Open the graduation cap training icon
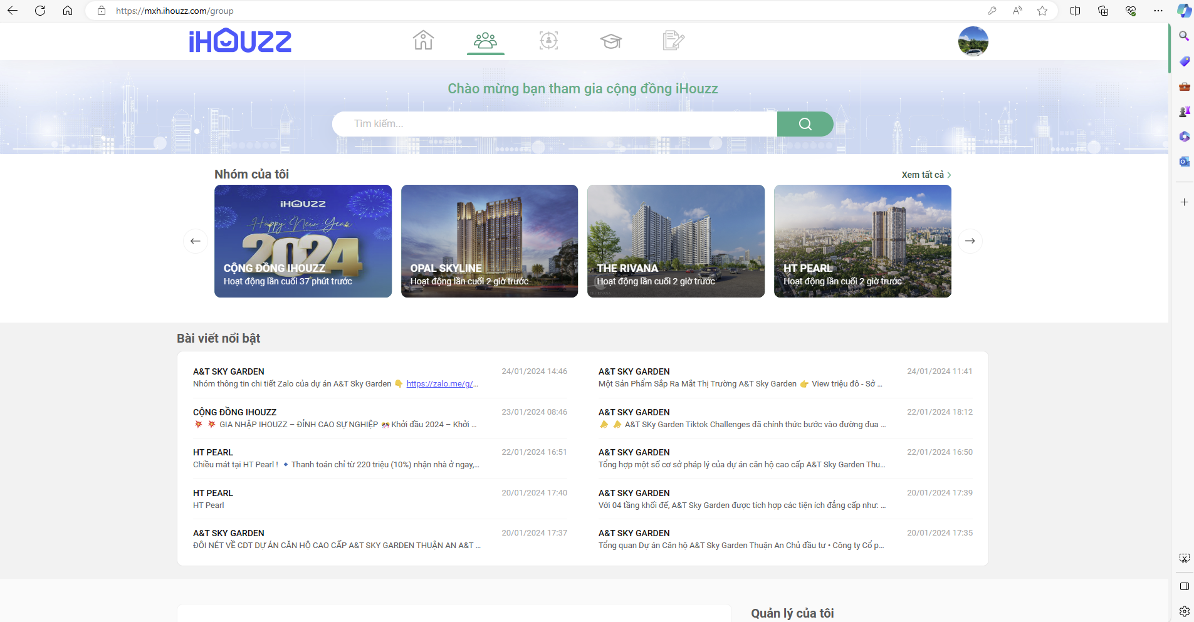The height and width of the screenshot is (622, 1194). coord(610,41)
